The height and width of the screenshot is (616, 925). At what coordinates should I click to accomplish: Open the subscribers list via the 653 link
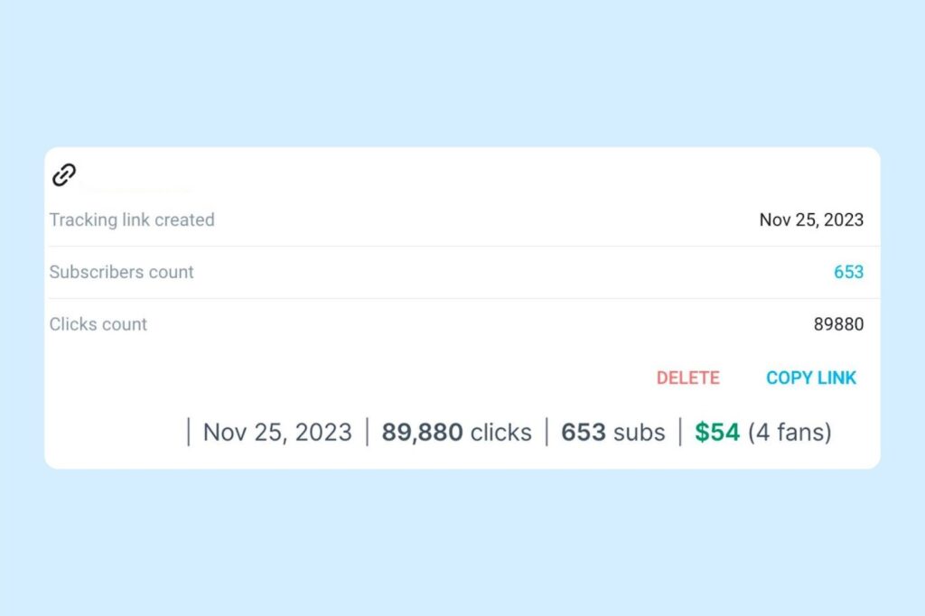tap(849, 272)
